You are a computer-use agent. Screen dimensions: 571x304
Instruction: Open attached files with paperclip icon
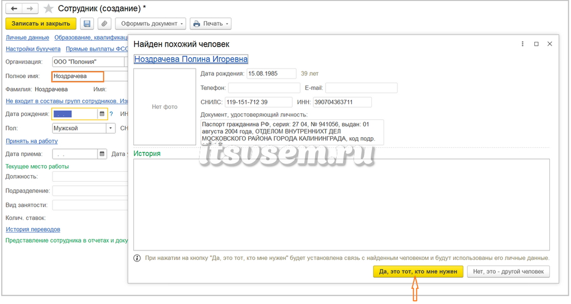pyautogui.click(x=104, y=23)
